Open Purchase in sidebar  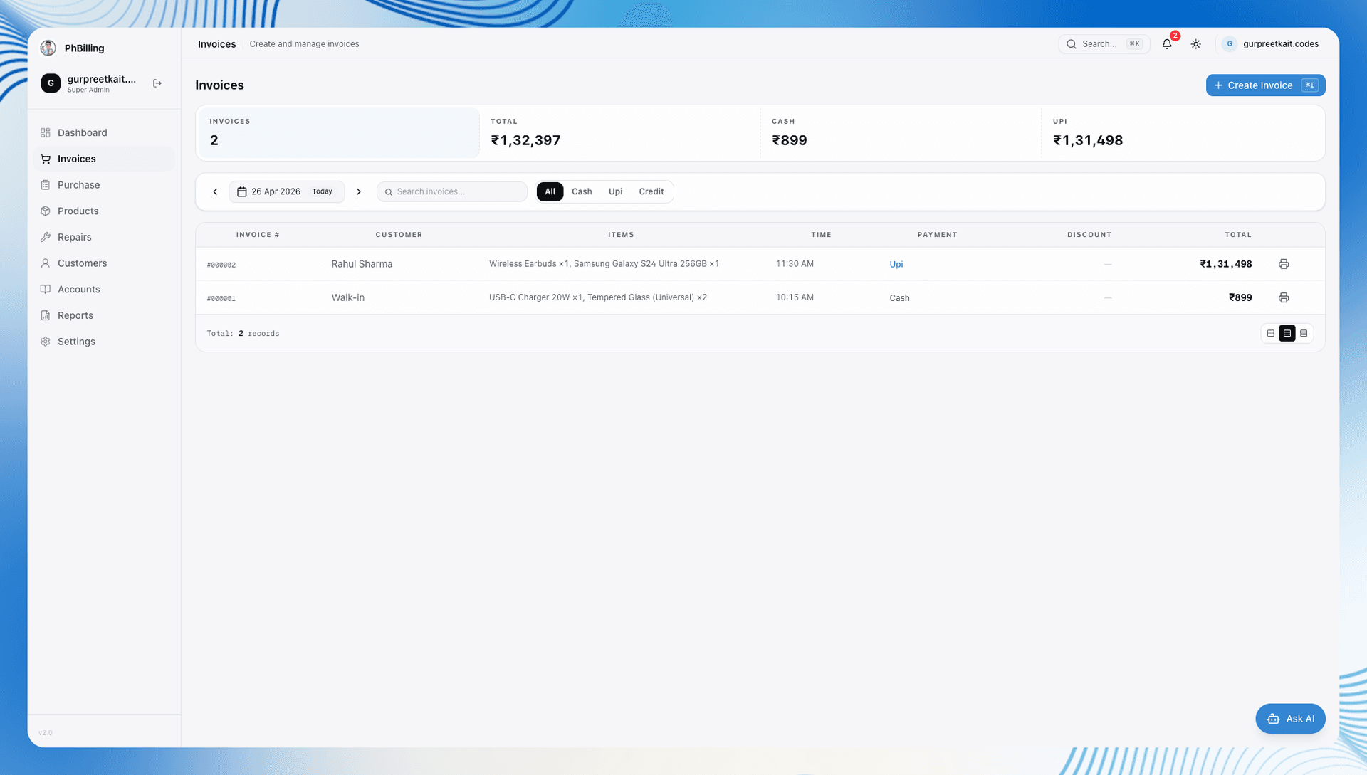coord(104,185)
